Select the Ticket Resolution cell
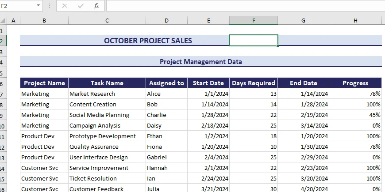 [x=107, y=178]
